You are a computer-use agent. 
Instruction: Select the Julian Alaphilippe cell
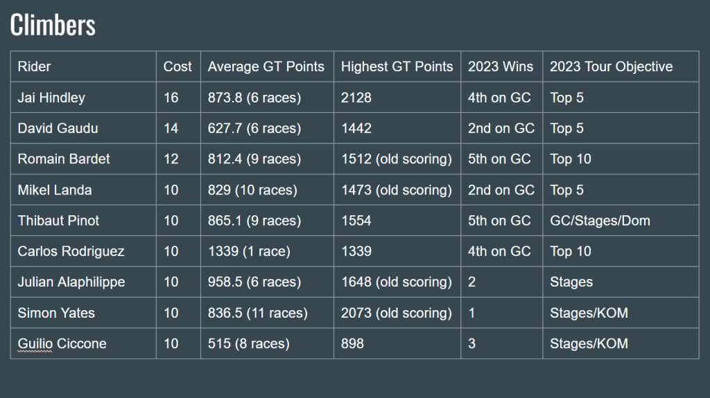click(71, 282)
